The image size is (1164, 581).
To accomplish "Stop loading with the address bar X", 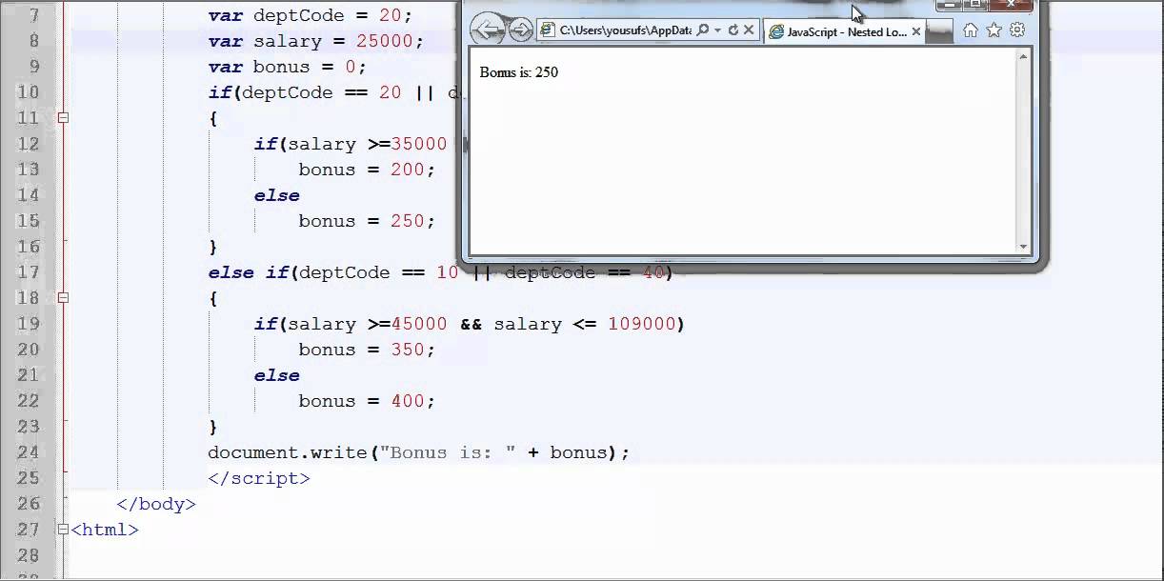I will tap(748, 30).
